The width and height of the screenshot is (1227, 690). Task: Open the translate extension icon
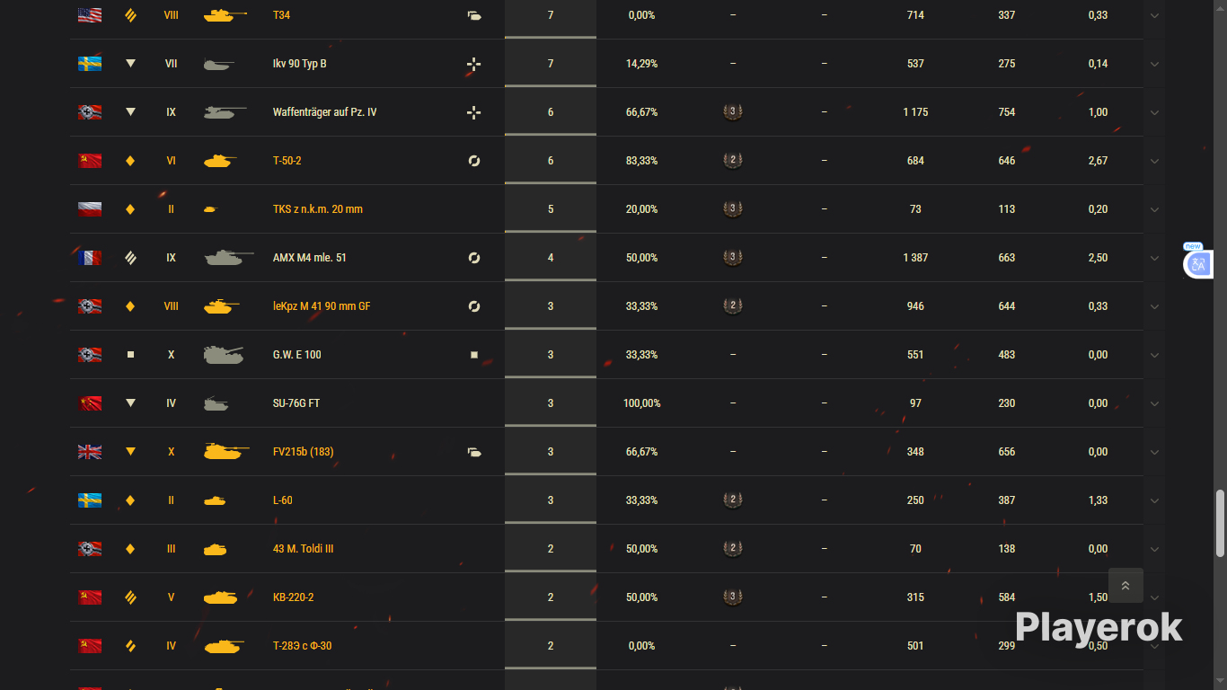[x=1198, y=264]
